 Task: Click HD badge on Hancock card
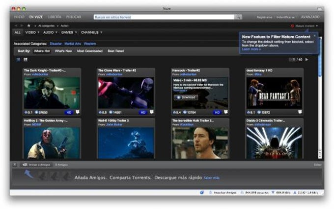(217, 112)
